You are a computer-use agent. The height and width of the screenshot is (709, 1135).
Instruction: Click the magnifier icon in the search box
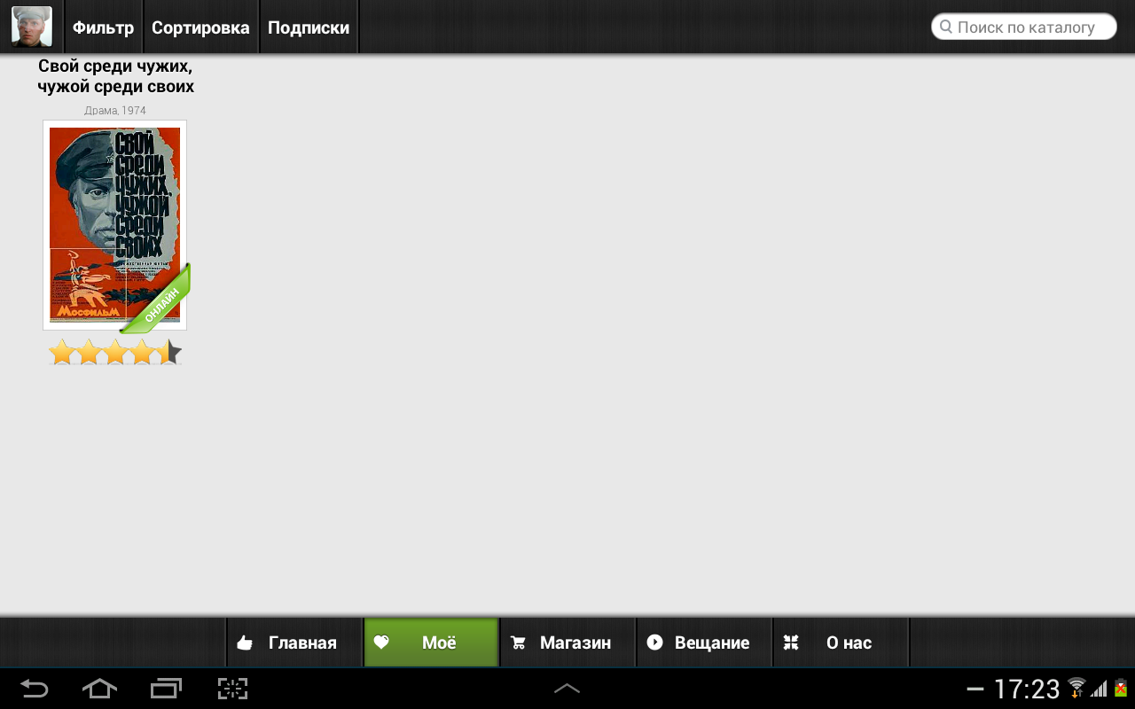pos(946,27)
